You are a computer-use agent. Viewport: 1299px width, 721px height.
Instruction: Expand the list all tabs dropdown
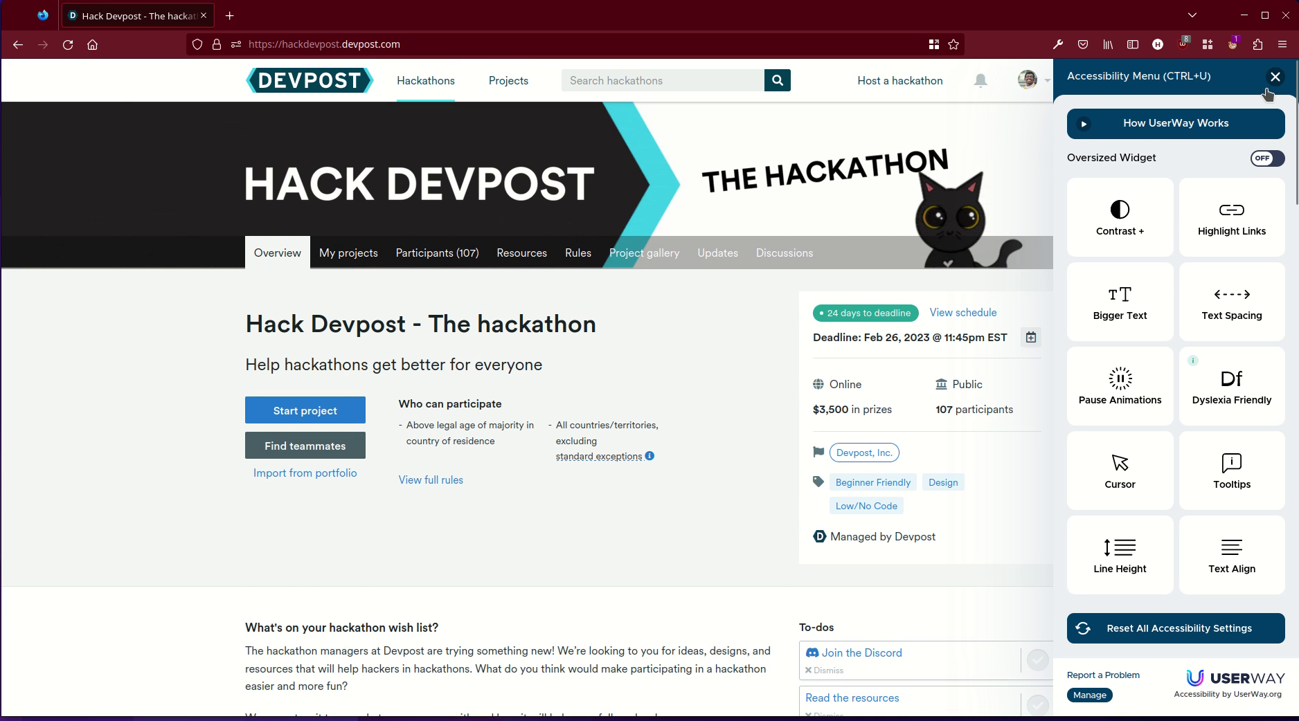click(1192, 15)
